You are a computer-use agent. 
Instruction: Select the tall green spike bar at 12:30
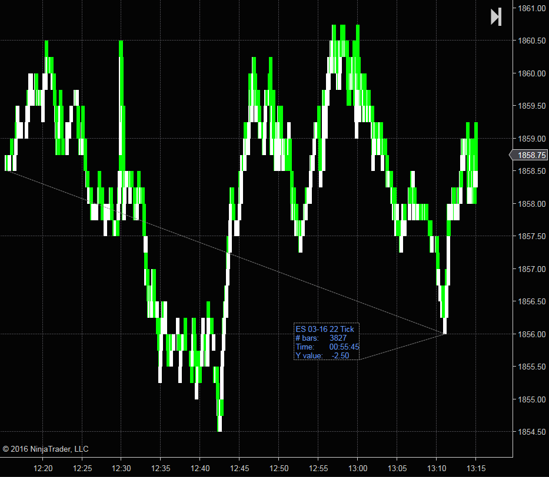coord(121,105)
